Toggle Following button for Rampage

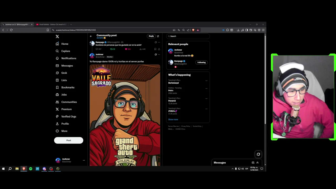tap(202, 62)
